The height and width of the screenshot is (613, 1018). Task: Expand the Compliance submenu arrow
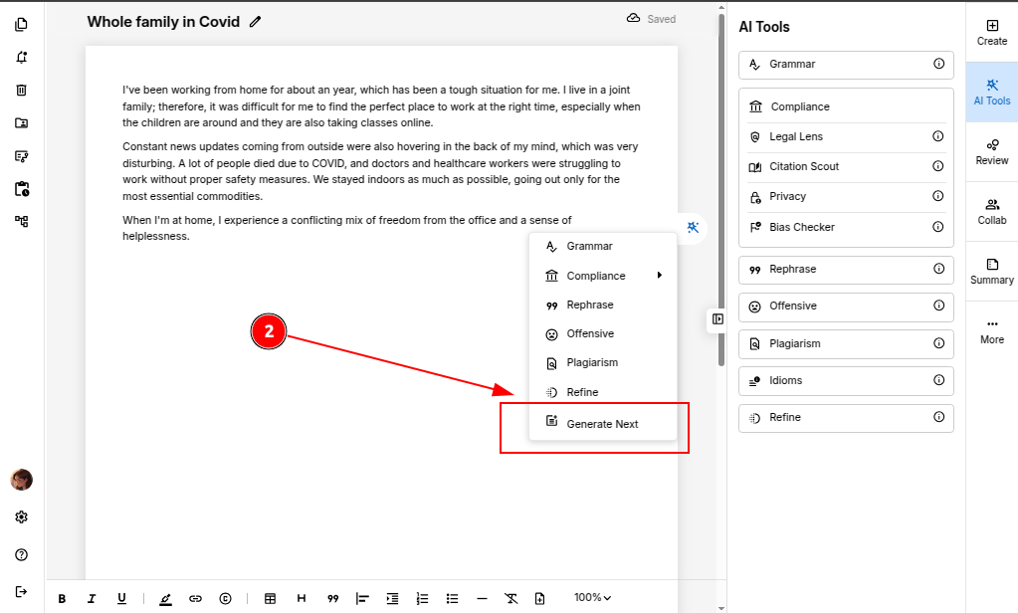coord(659,276)
